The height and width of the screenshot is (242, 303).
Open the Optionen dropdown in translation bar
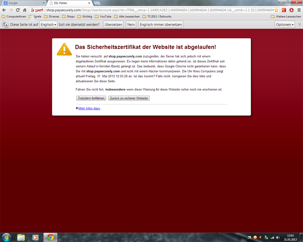point(285,25)
